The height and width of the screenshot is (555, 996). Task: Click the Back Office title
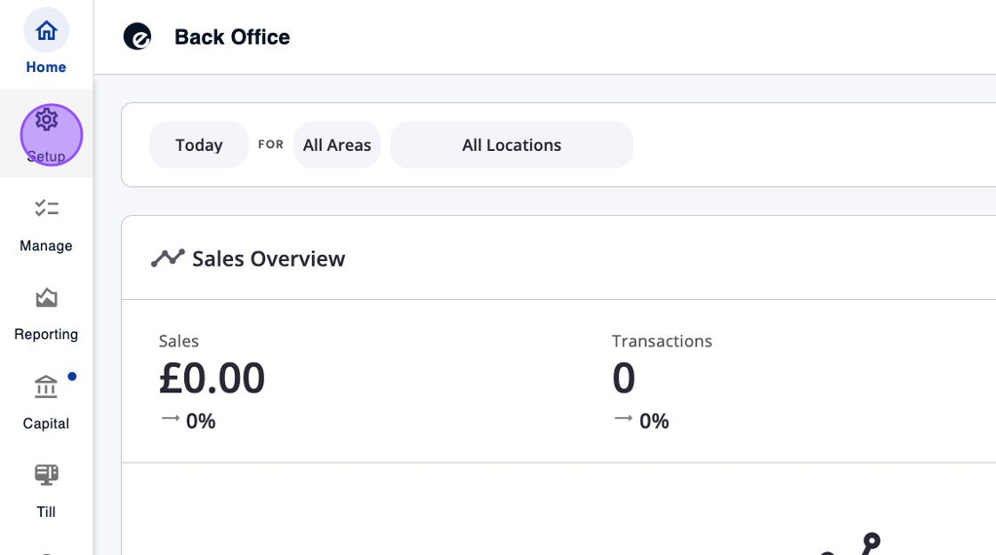(x=232, y=37)
